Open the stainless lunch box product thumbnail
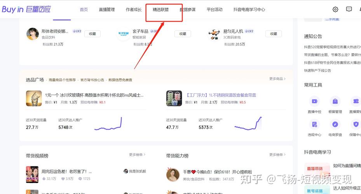Viewport: 361px width, 194px height. coord(174,99)
